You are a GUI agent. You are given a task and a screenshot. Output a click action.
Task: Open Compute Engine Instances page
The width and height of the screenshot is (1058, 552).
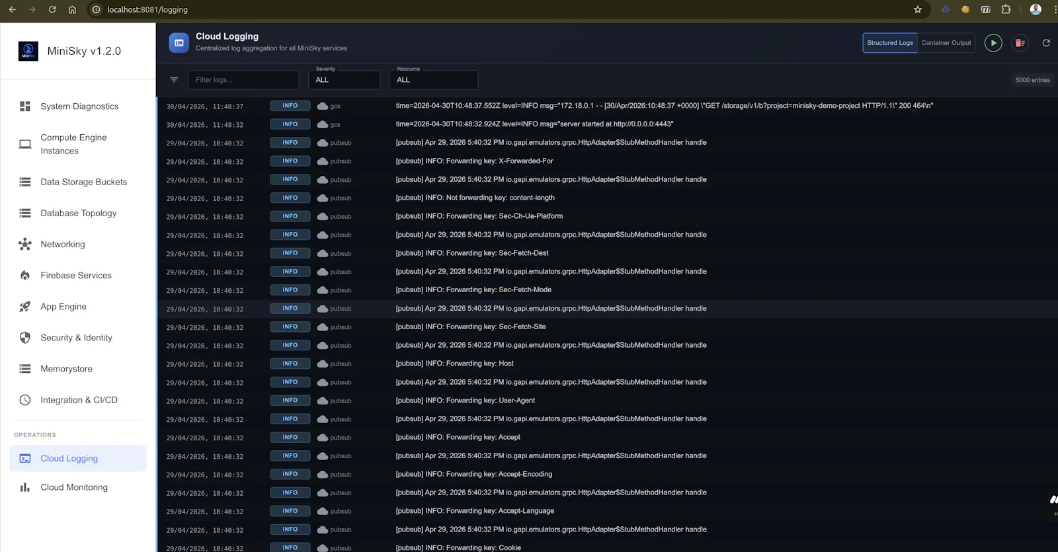coord(78,144)
